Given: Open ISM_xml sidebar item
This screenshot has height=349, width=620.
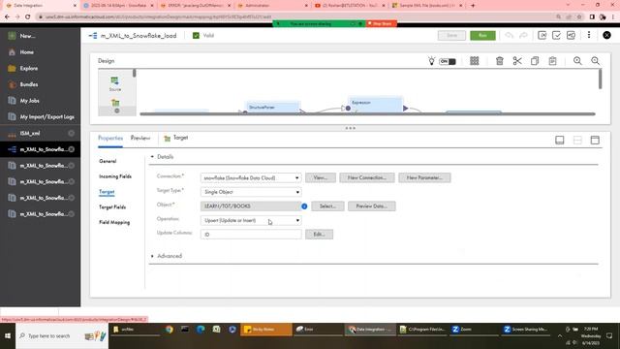Looking at the screenshot, I should pos(30,134).
